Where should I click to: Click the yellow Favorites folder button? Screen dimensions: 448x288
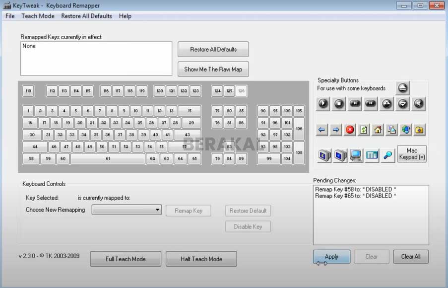[x=419, y=130]
